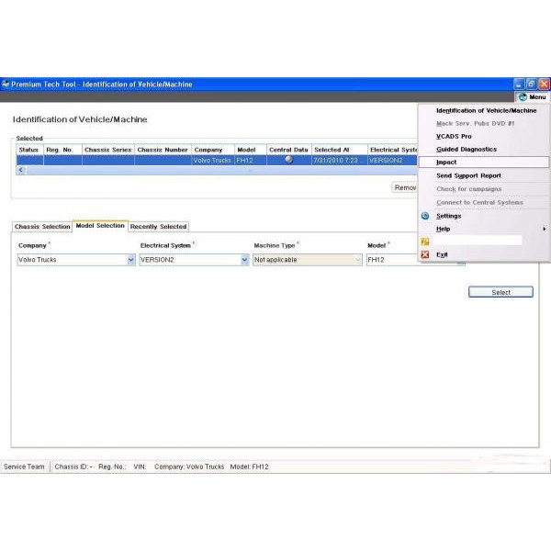Minimize the Premium Tech Tool window
The width and height of the screenshot is (551, 551).
(519, 84)
